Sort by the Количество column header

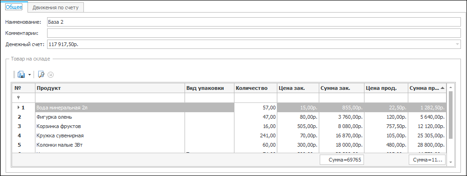[x=255, y=88]
